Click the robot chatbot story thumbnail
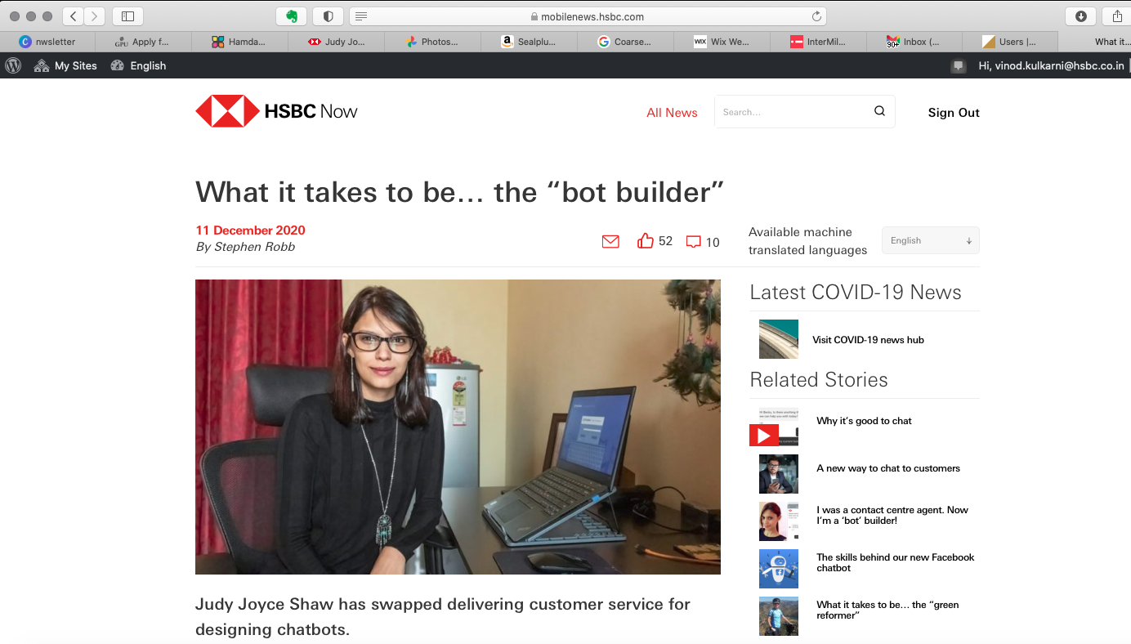1131x644 pixels. pyautogui.click(x=779, y=569)
